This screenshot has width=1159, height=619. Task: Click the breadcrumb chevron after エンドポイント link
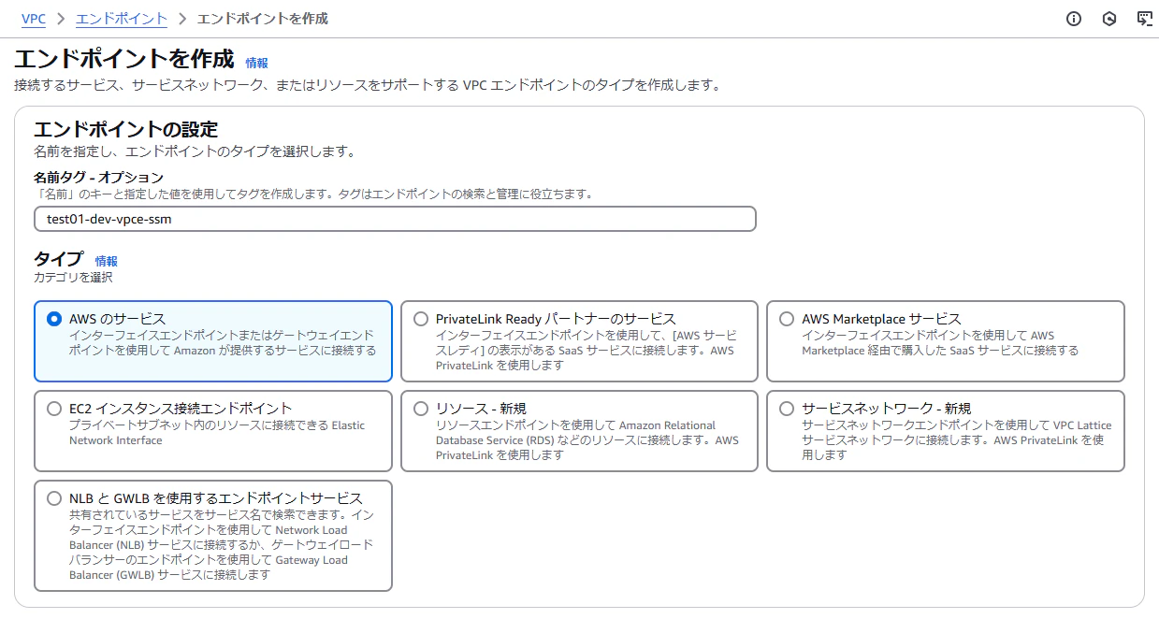point(182,19)
